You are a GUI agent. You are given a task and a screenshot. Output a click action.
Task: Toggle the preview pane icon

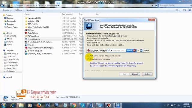(184, 10)
